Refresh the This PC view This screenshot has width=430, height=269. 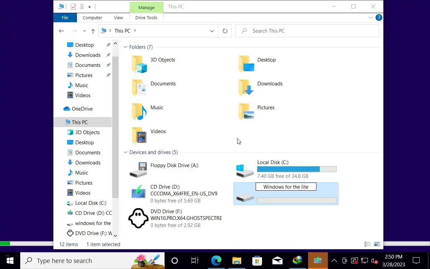[x=225, y=31]
